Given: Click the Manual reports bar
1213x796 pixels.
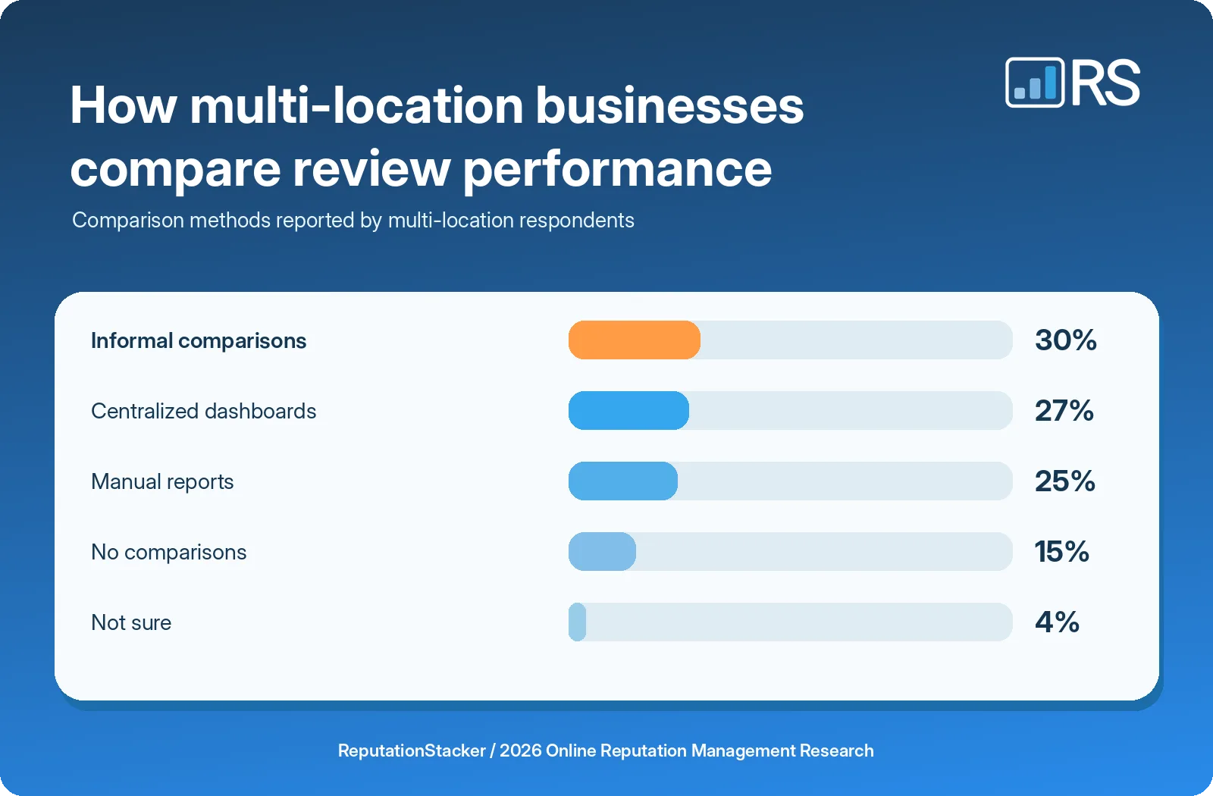Looking at the screenshot, I should 623,481.
